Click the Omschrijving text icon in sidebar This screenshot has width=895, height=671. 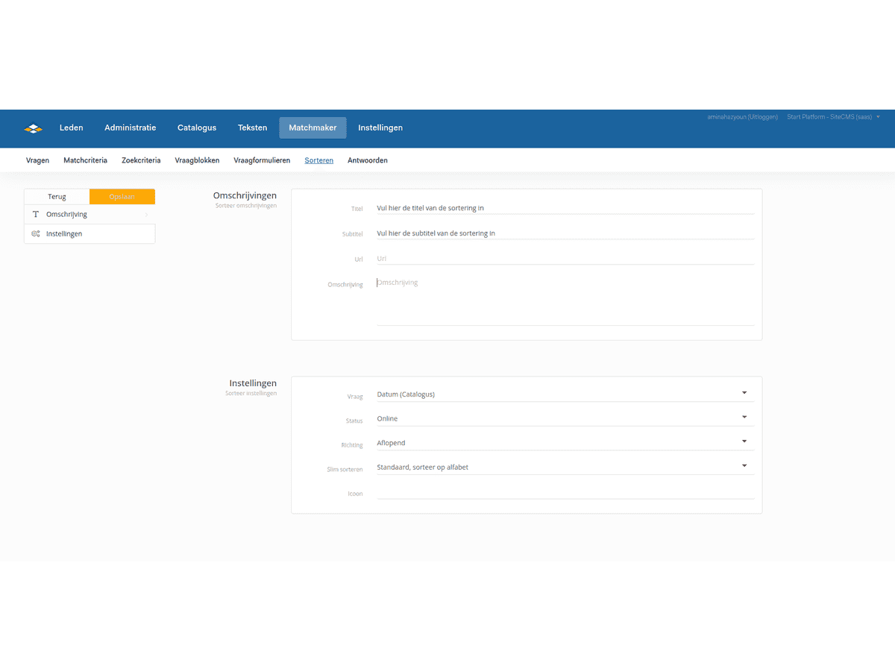pyautogui.click(x=35, y=215)
